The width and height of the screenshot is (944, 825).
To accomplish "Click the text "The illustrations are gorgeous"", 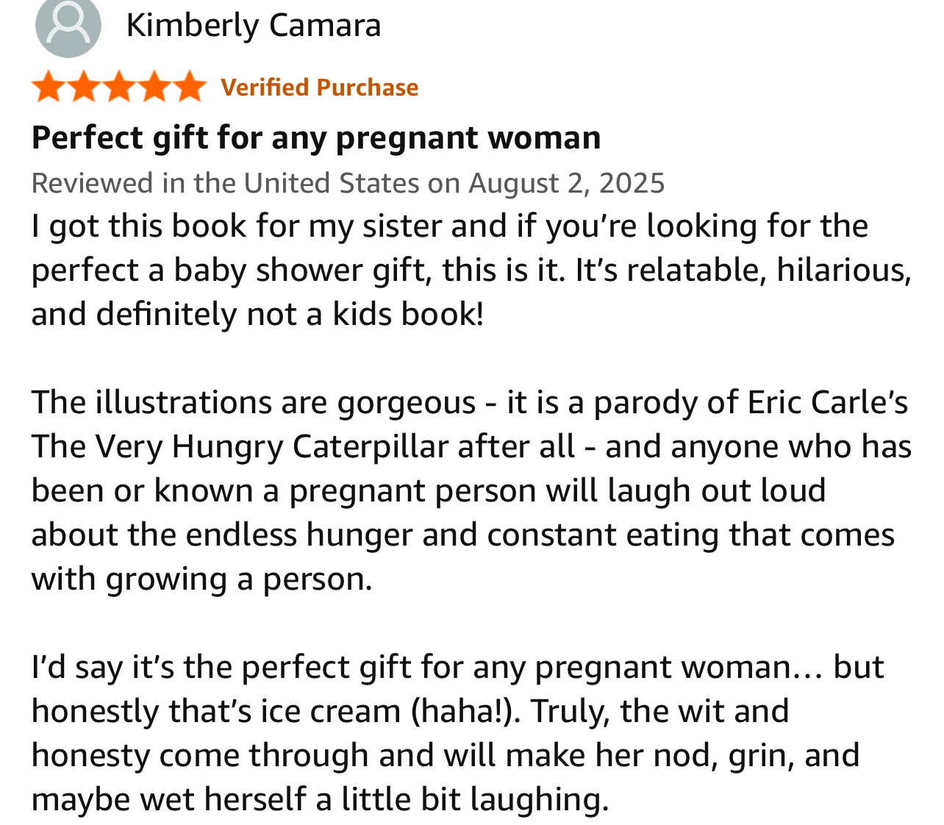I will [x=254, y=403].
